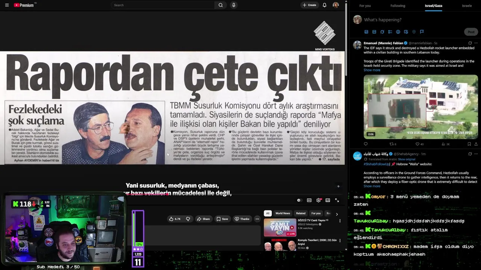Switch player to theater mode
This screenshot has height=270, width=481.
click(x=328, y=200)
